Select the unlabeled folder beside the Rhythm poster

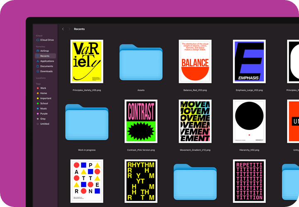click(195, 182)
